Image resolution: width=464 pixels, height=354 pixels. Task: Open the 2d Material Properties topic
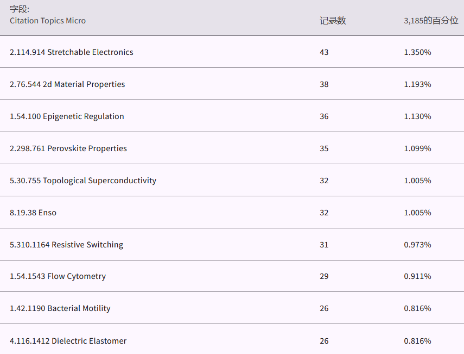67,84
